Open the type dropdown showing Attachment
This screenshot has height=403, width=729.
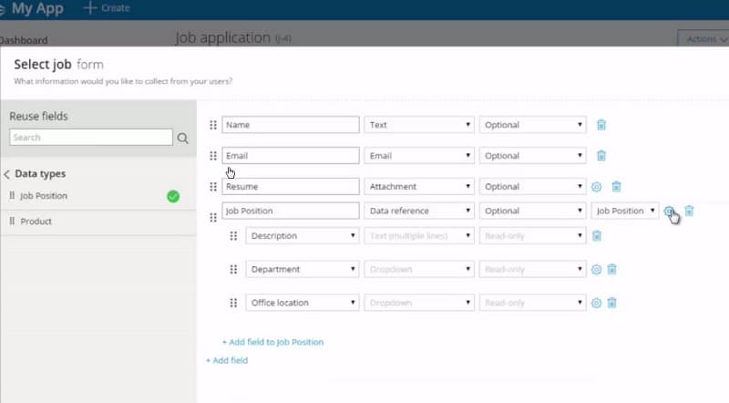[419, 187]
